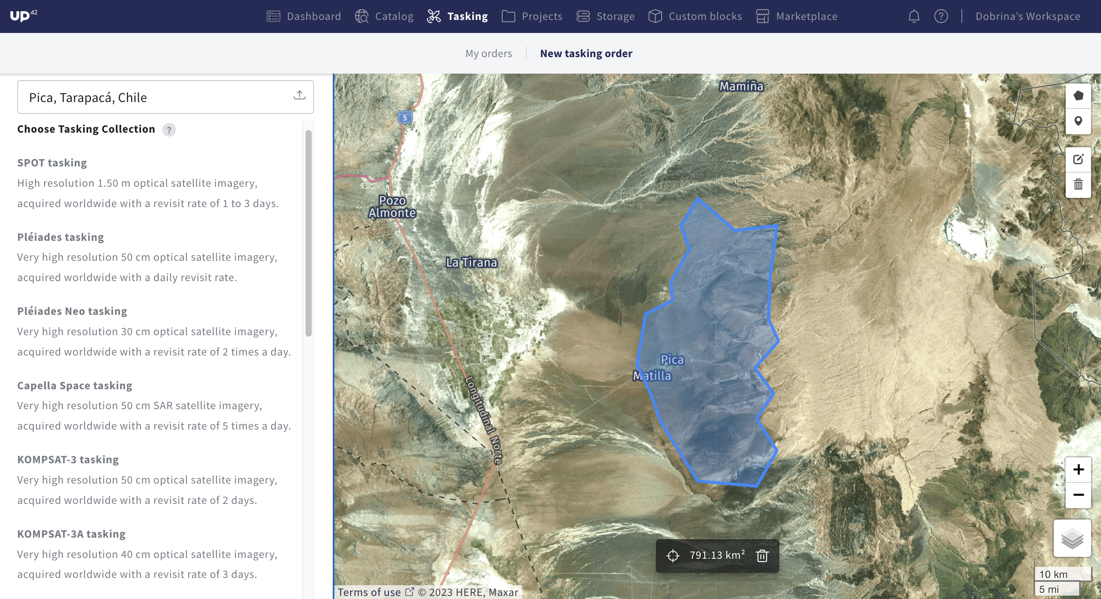1101x599 pixels.
Task: Click the edit geometry tool icon
Action: 1078,160
